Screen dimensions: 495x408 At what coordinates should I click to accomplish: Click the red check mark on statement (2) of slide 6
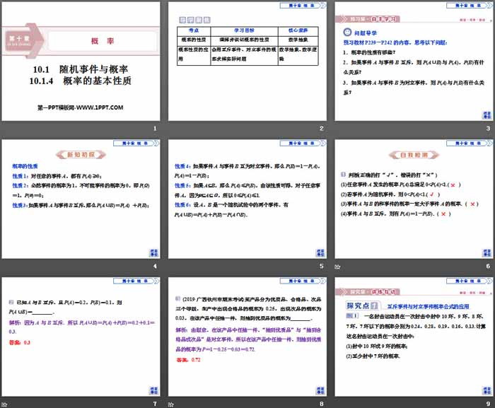click(431, 194)
